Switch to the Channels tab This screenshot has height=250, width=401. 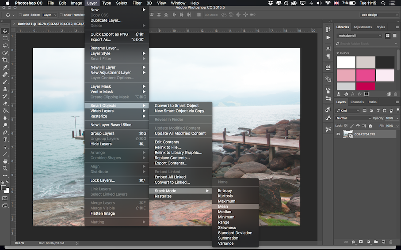tap(357, 102)
